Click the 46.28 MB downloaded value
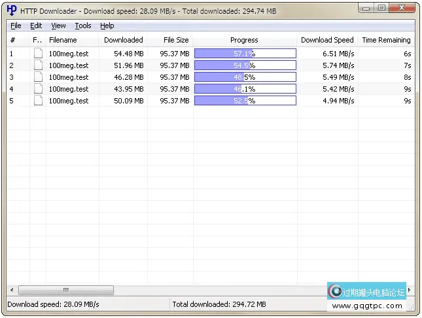This screenshot has height=318, width=422. (x=129, y=77)
